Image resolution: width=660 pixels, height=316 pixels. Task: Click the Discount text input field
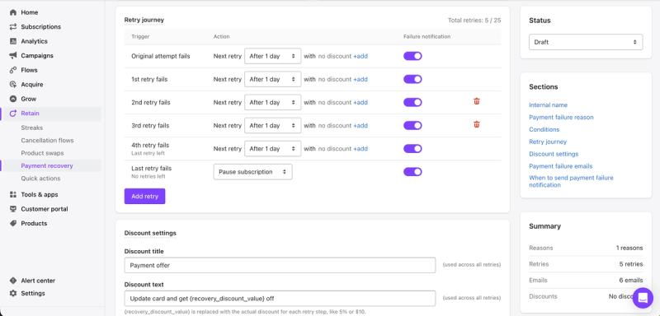280,299
